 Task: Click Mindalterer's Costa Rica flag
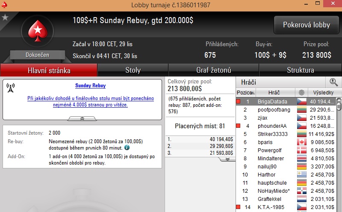point(302,158)
